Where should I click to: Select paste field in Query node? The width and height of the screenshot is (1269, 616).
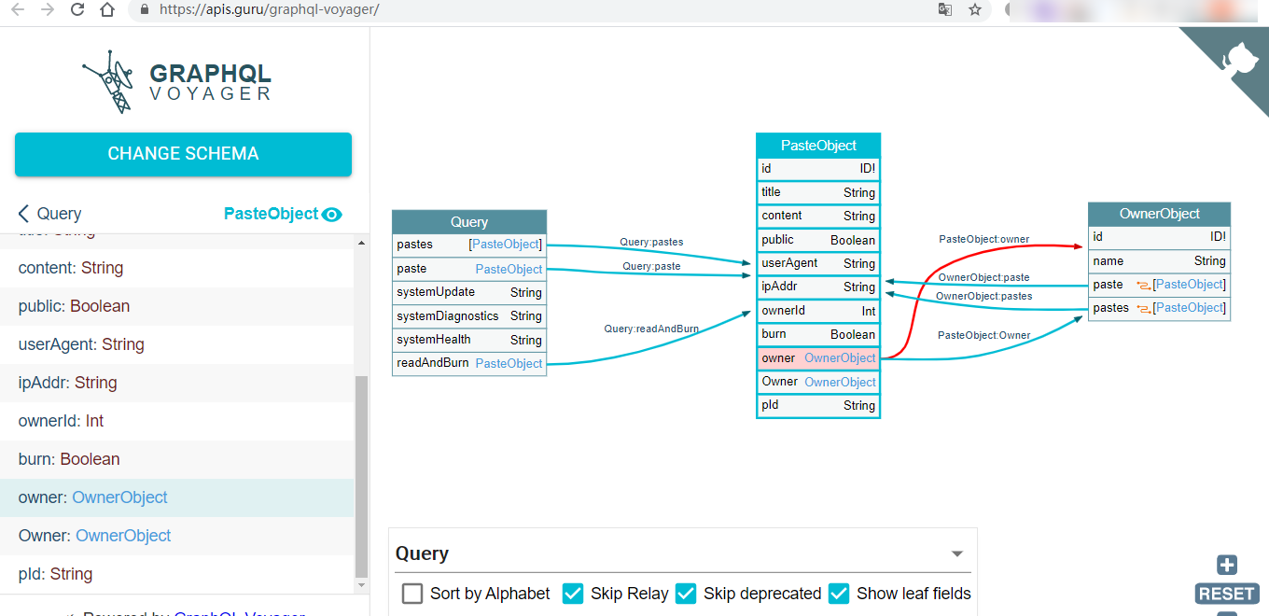point(469,269)
